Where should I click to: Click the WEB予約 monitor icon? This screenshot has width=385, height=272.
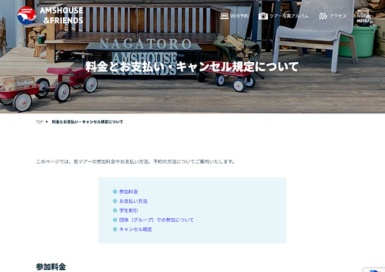tap(224, 16)
